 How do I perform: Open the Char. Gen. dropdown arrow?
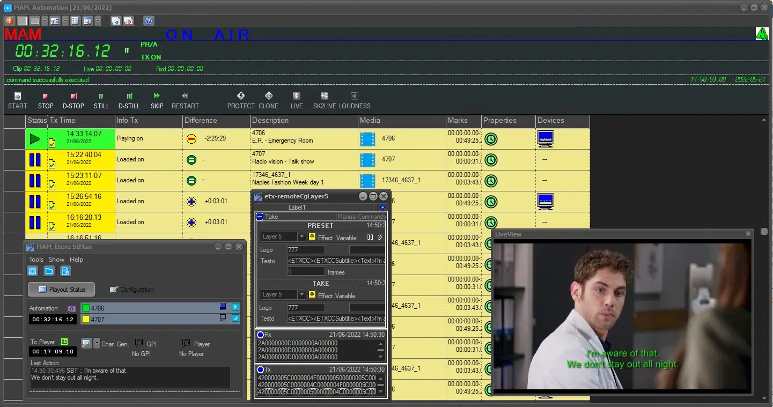click(97, 343)
